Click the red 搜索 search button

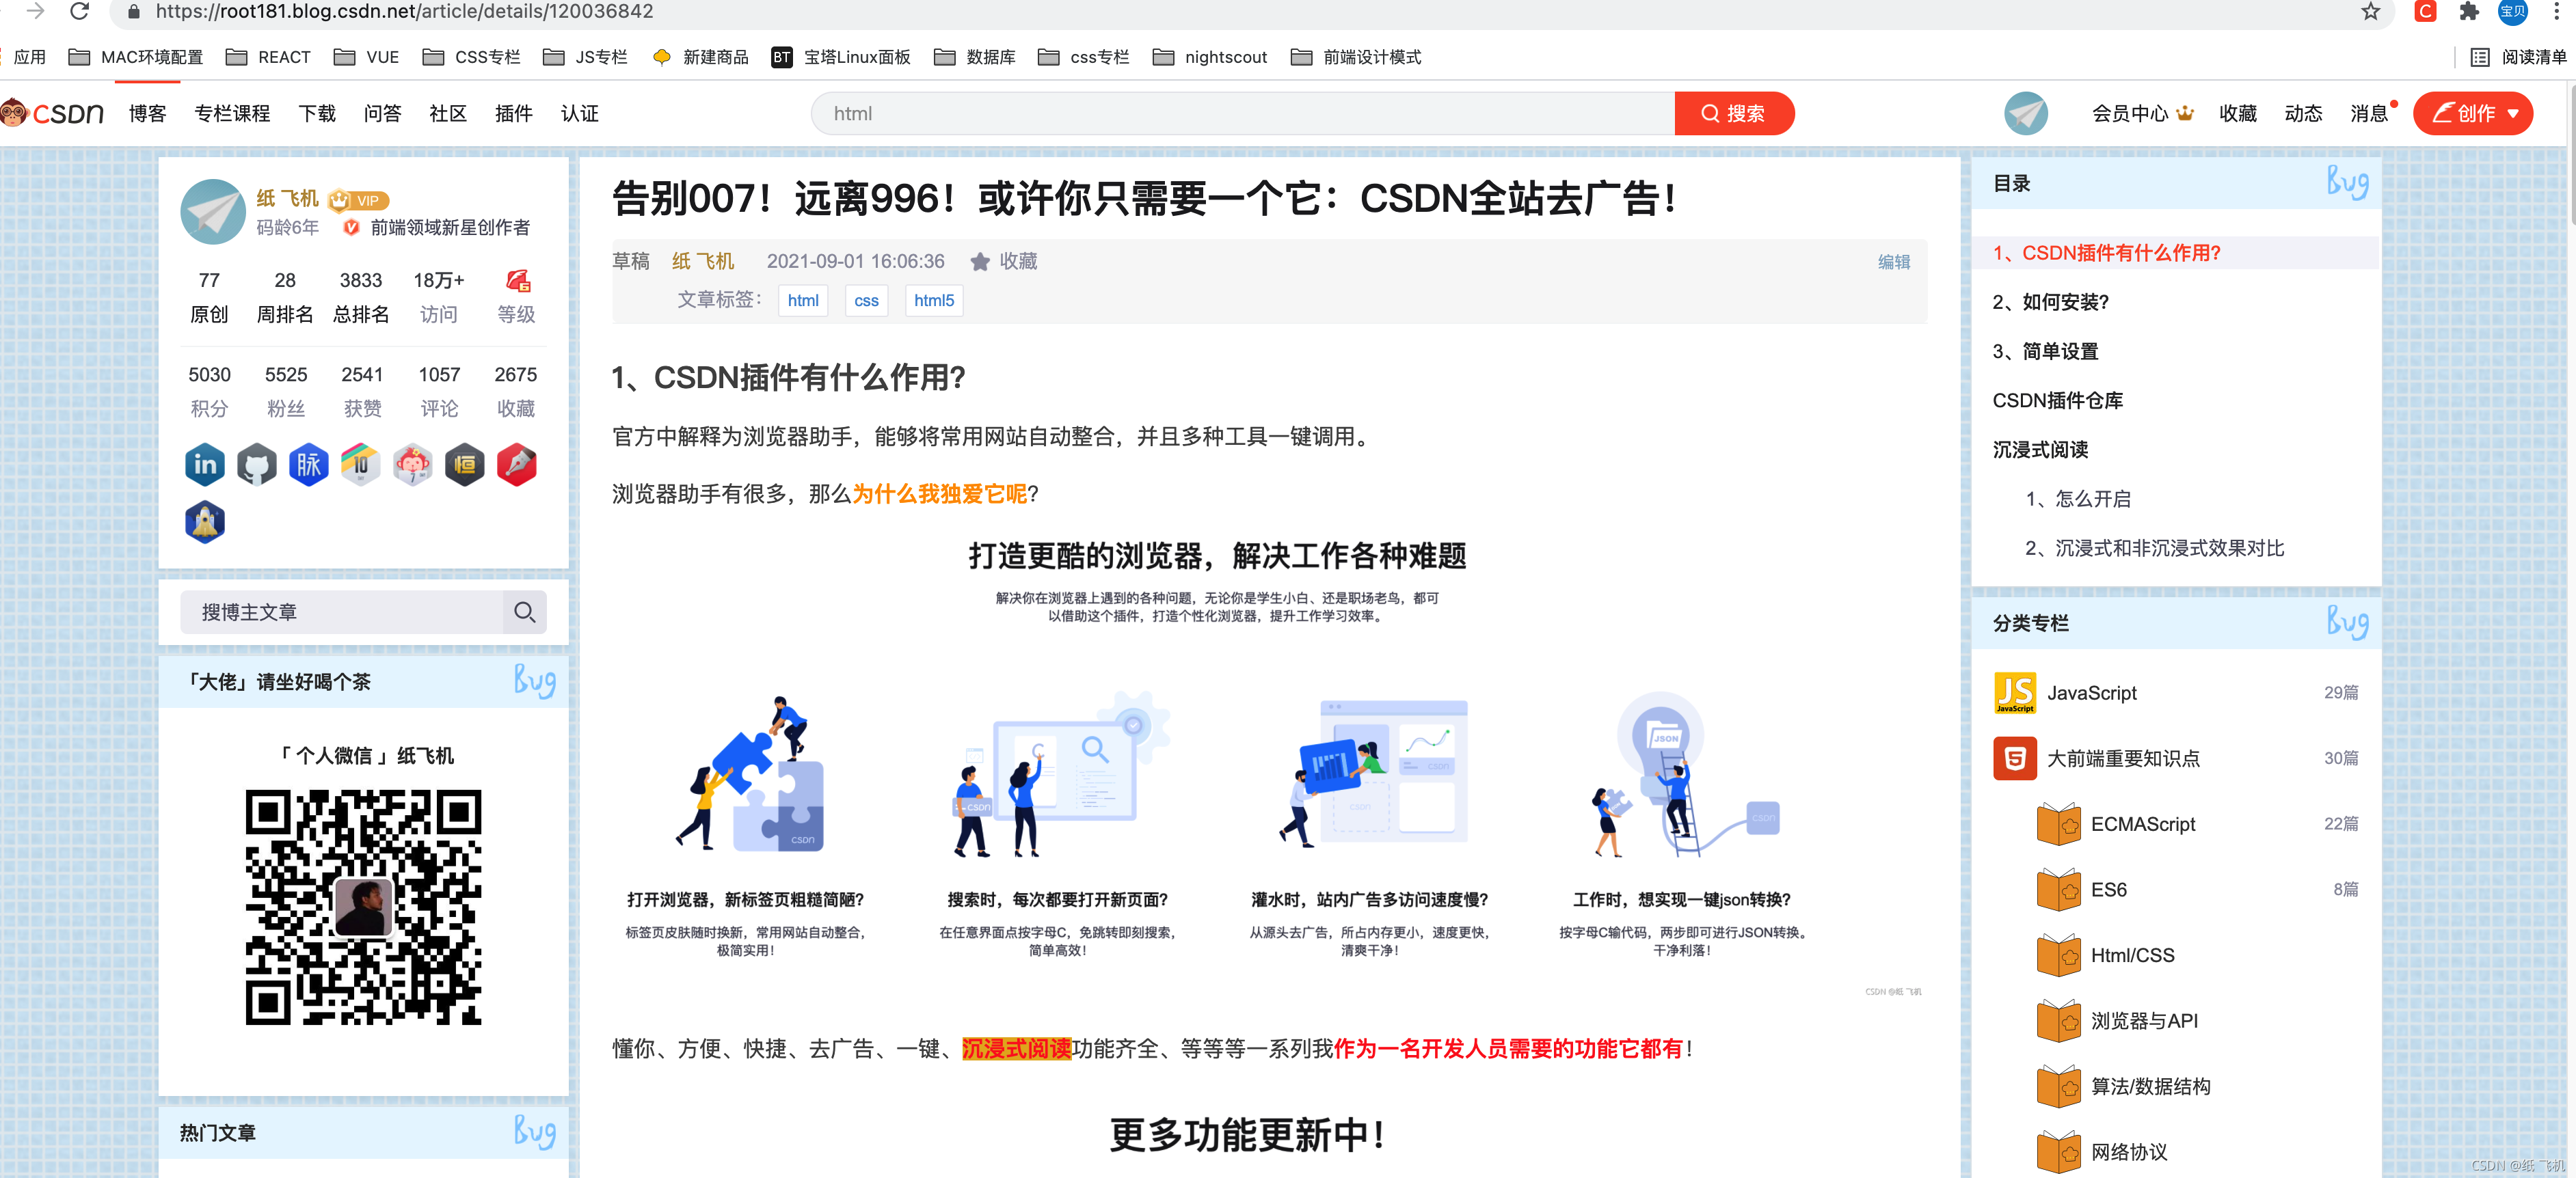point(1734,114)
